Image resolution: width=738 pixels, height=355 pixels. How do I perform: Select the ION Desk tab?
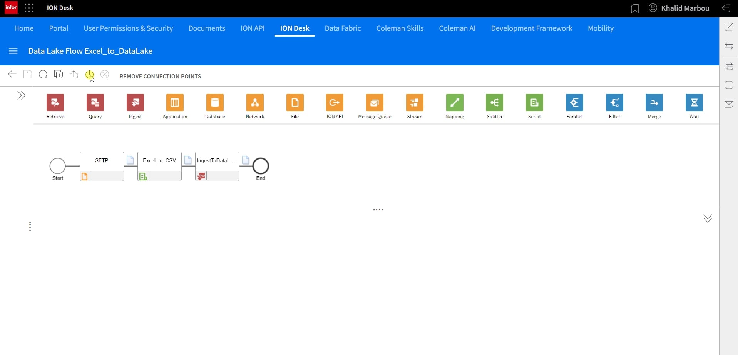click(295, 28)
